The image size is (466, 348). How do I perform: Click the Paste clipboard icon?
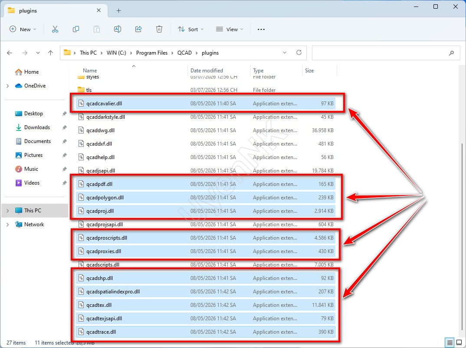[x=97, y=29]
